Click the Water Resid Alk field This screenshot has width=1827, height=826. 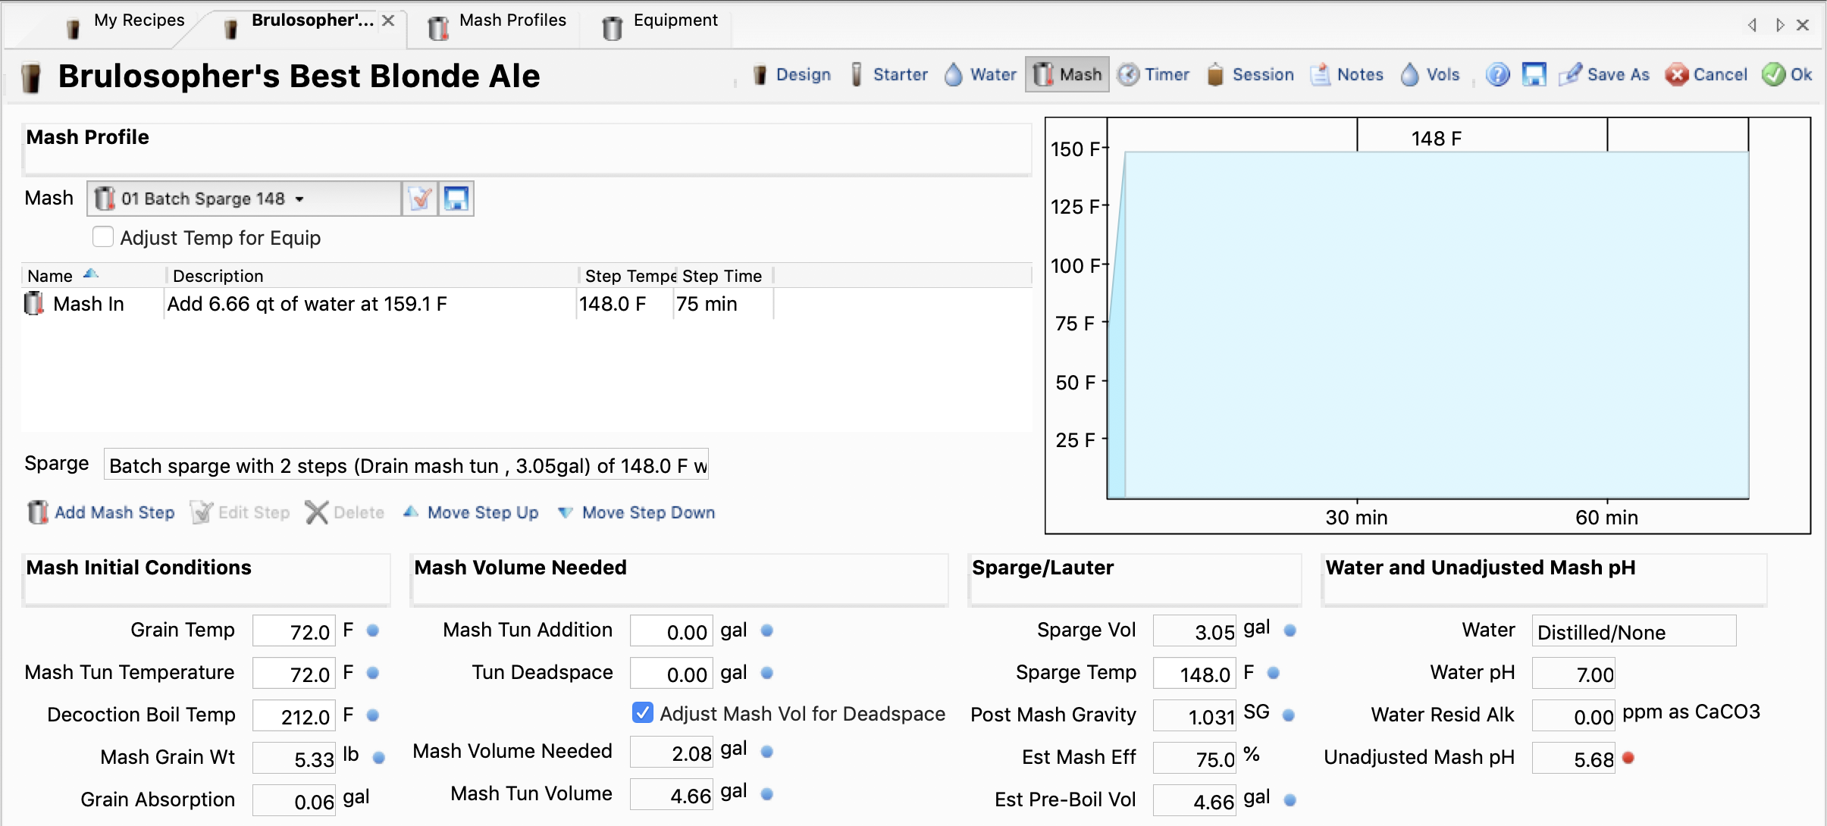coord(1574,716)
